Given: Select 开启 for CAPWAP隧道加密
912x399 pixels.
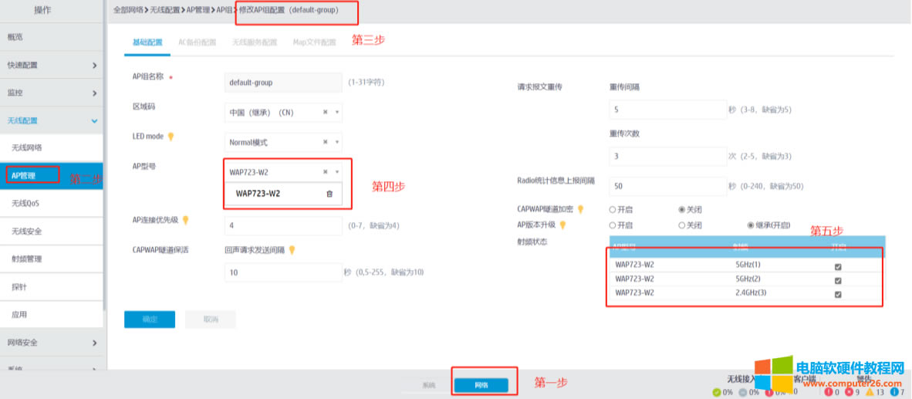Looking at the screenshot, I should (x=613, y=209).
